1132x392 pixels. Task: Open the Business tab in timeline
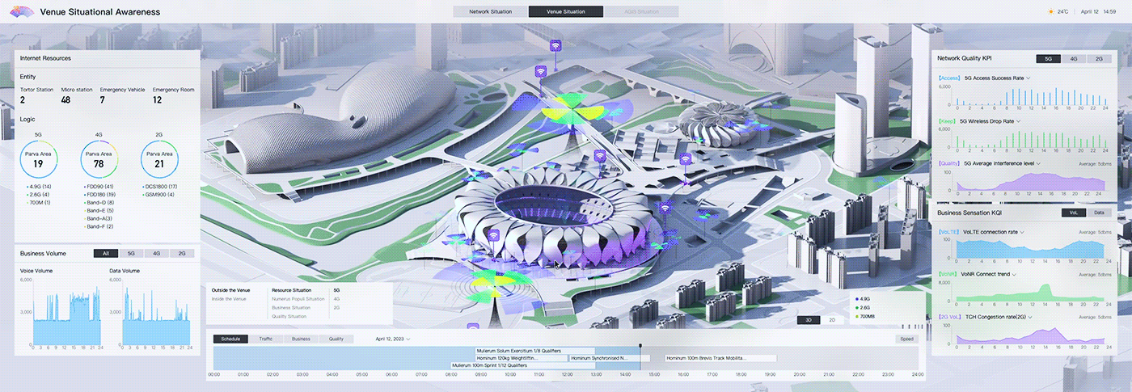click(x=301, y=339)
